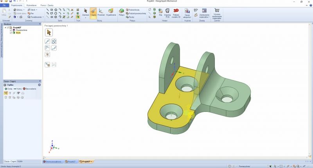The width and height of the screenshot is (313, 168).
Task: Click Podziel powierzchnię split face
Action: [136, 13]
